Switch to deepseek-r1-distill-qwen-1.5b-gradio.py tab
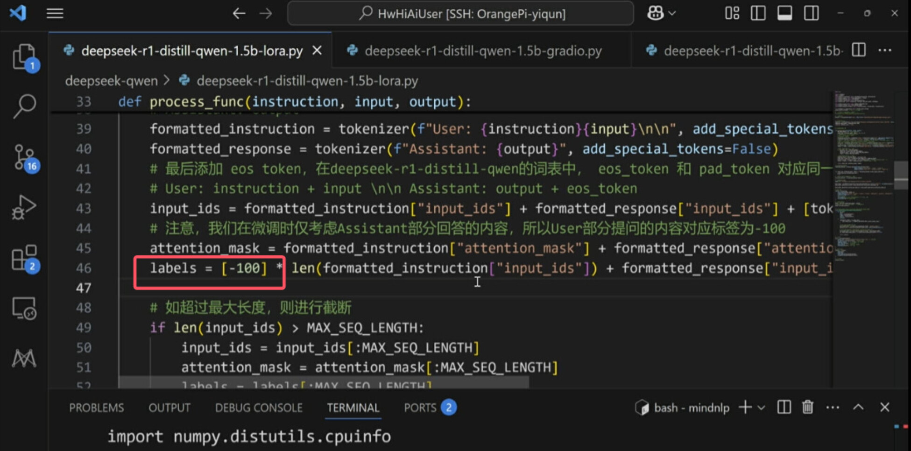This screenshot has height=451, width=911. point(483,51)
